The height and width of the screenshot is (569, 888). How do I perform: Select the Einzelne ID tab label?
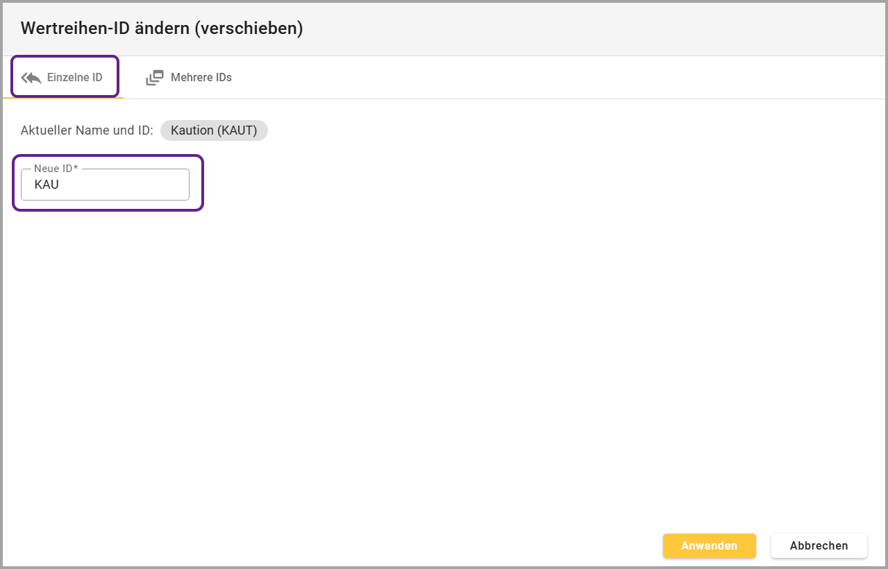tap(74, 78)
